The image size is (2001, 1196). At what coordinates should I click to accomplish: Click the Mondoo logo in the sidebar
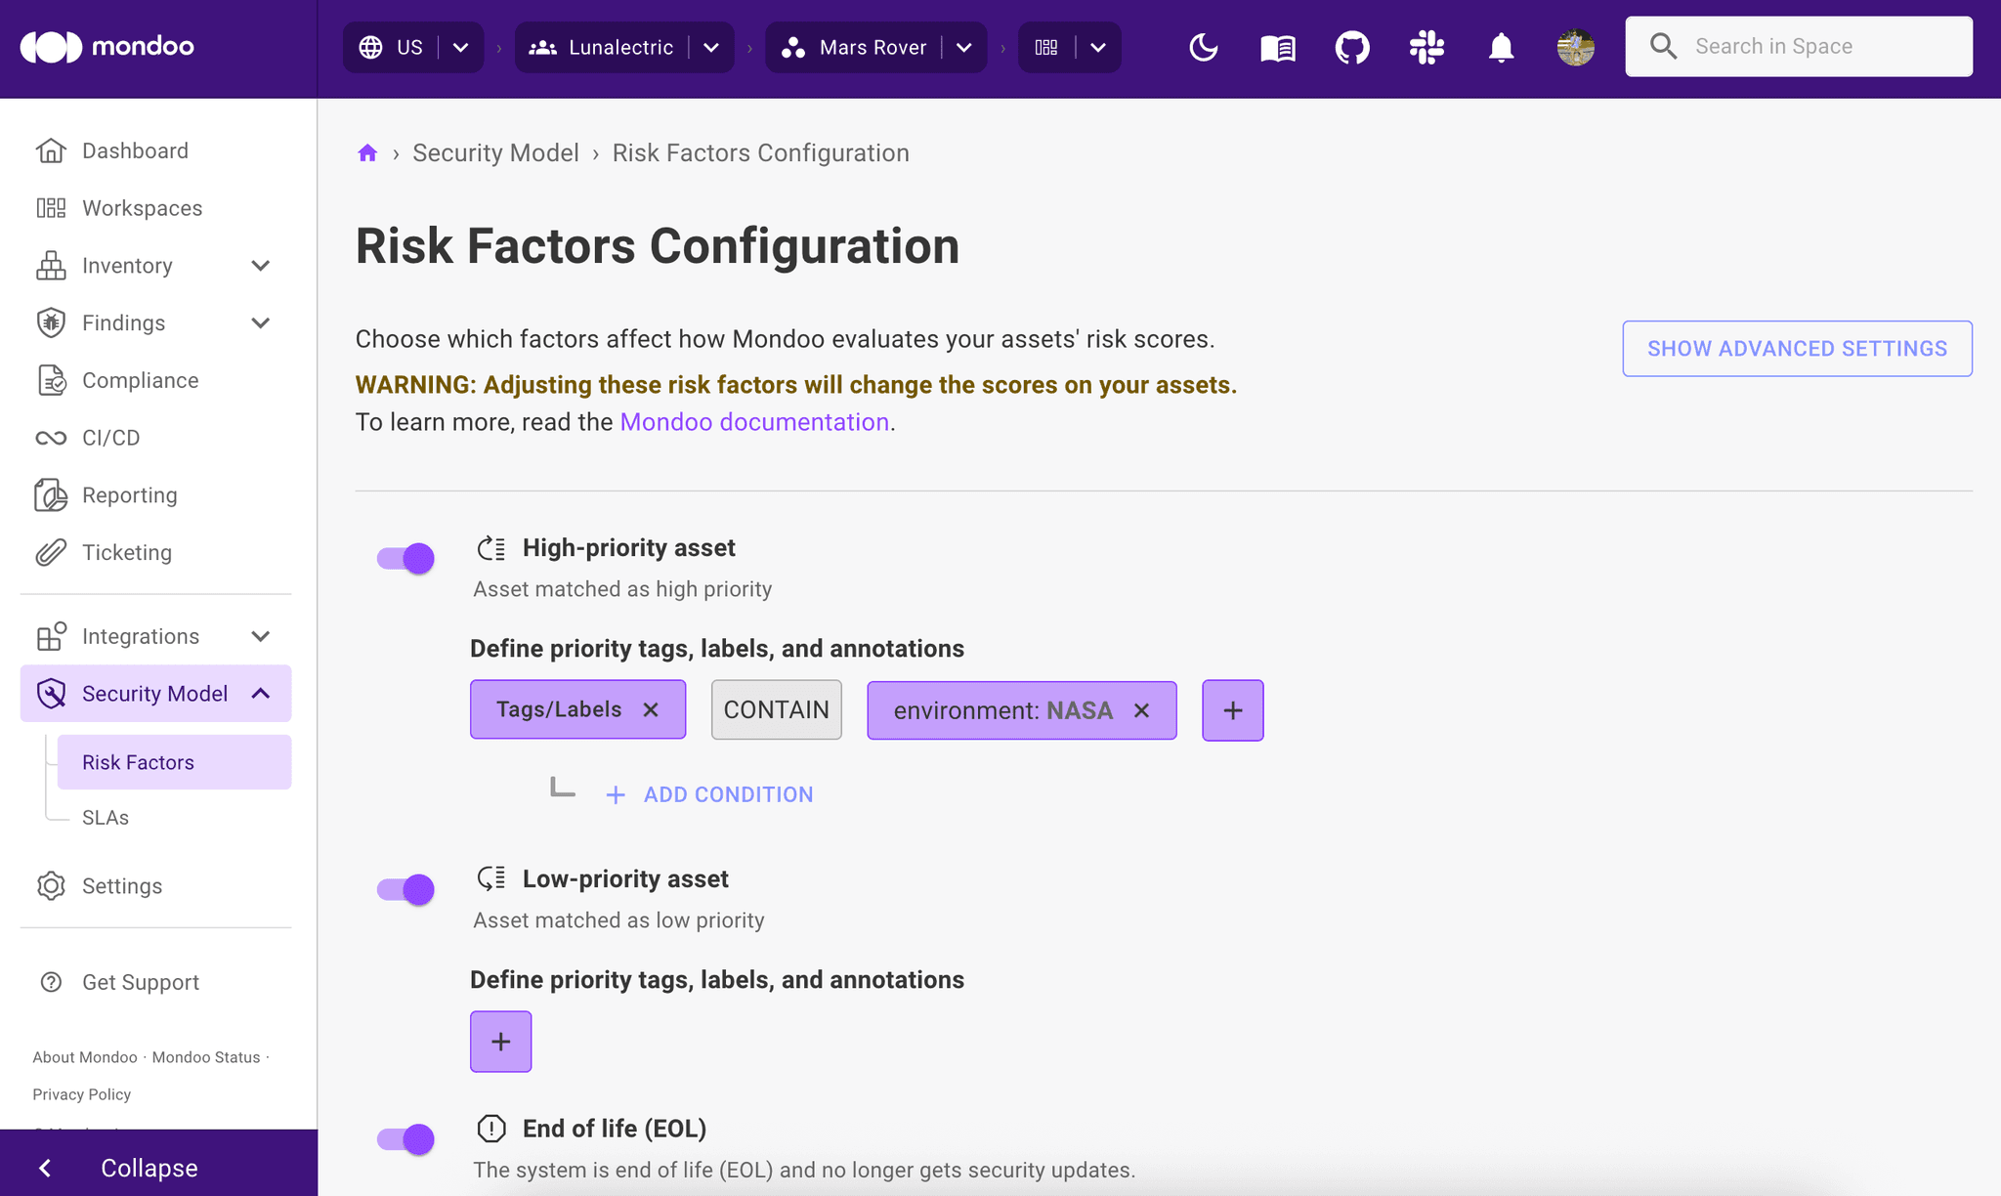[x=107, y=46]
